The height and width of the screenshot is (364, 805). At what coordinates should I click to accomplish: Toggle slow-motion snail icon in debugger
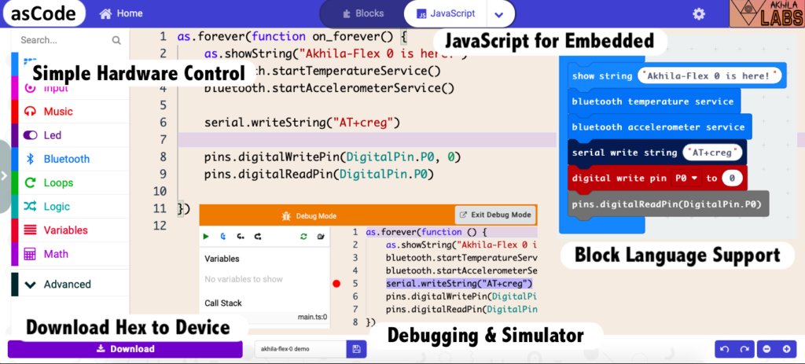coord(321,237)
